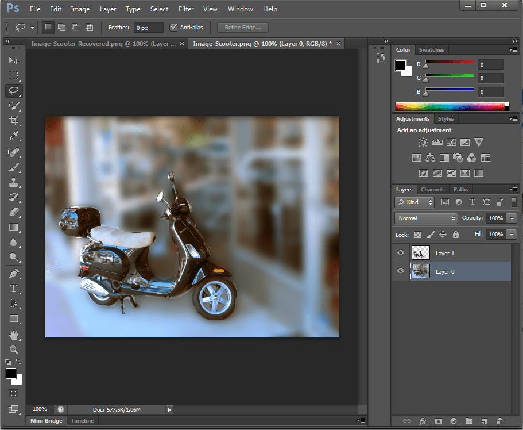The width and height of the screenshot is (523, 430).
Task: Select the Horizontal Type tool
Action: (x=14, y=288)
